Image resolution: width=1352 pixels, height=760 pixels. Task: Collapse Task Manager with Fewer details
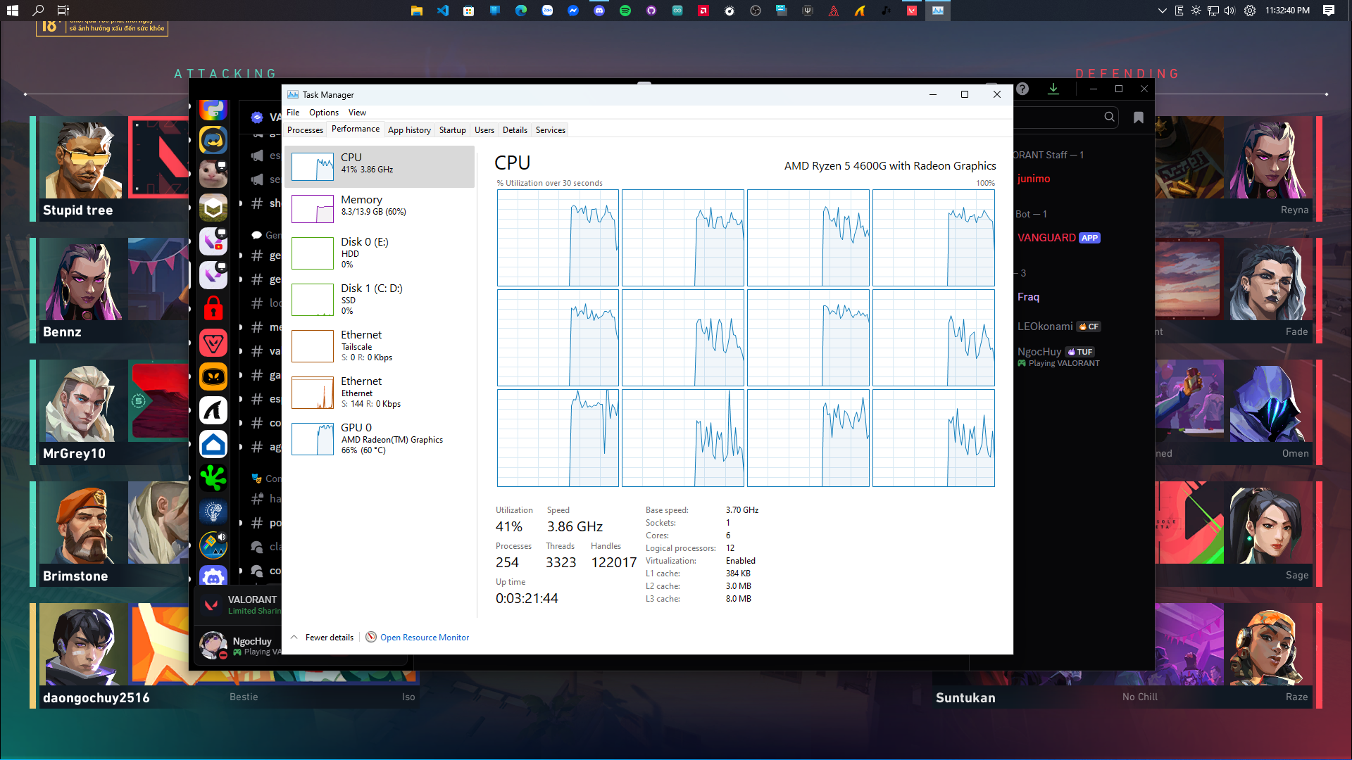323,638
